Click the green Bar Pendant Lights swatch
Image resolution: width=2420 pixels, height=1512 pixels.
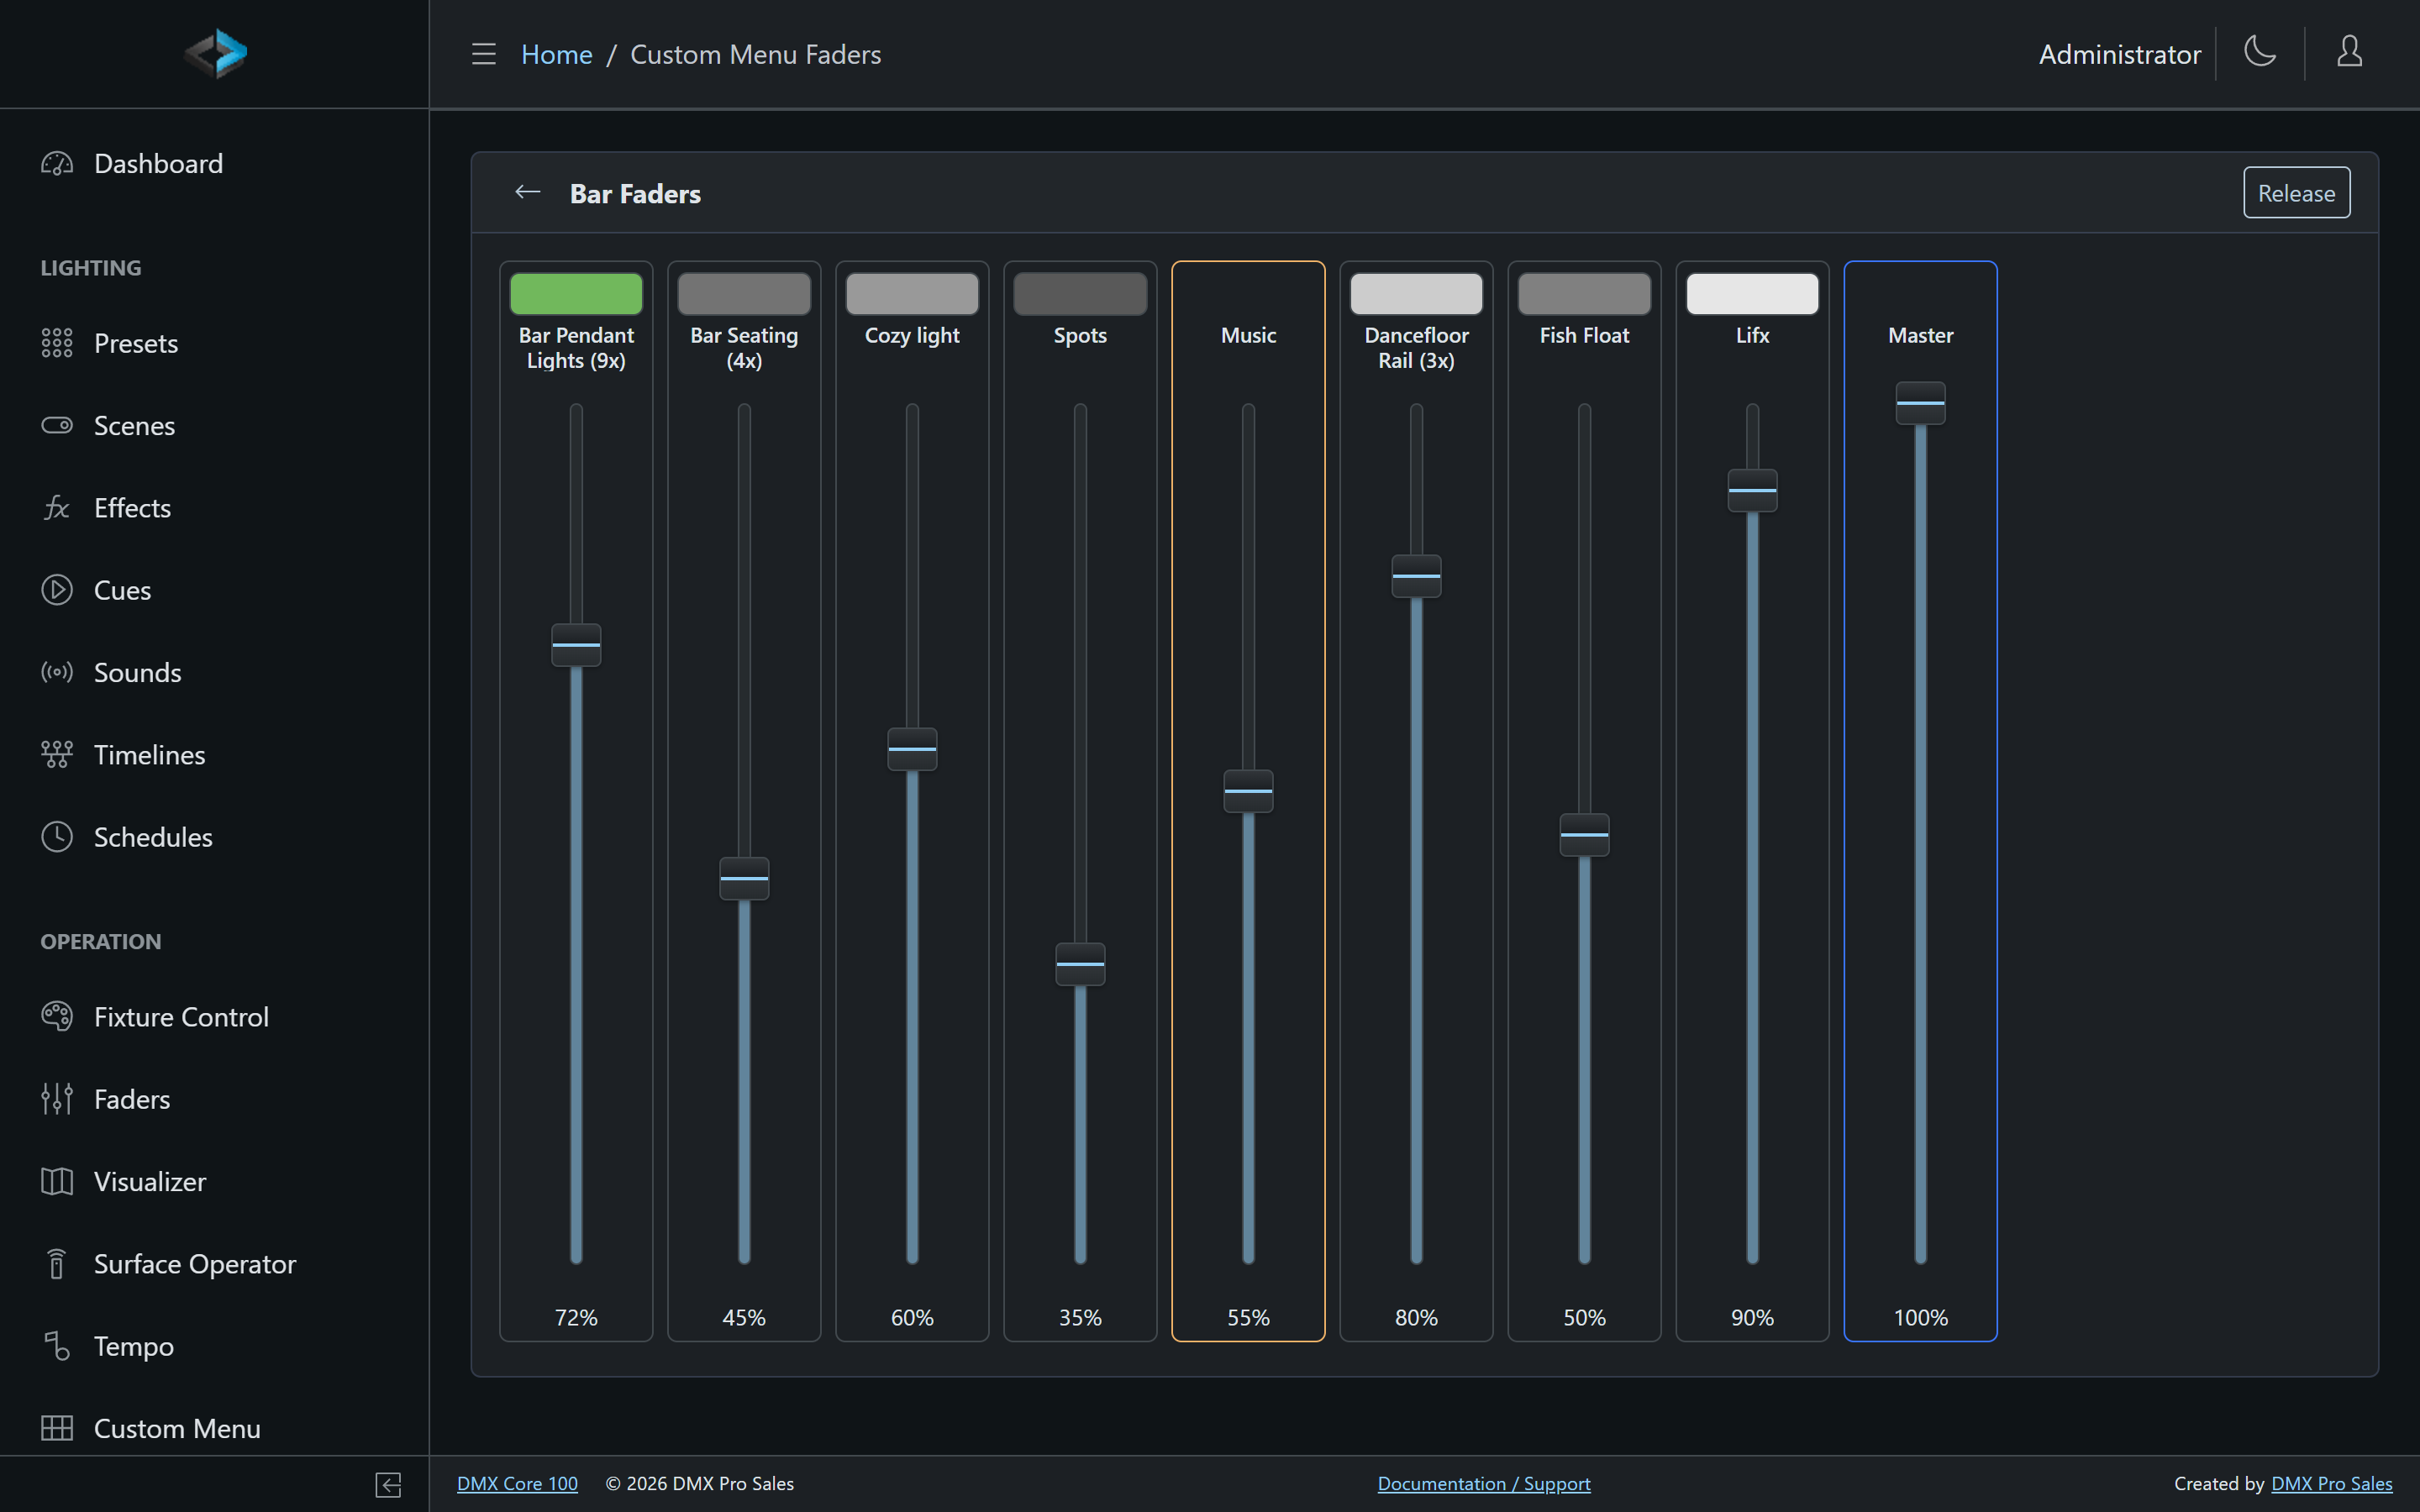[576, 294]
